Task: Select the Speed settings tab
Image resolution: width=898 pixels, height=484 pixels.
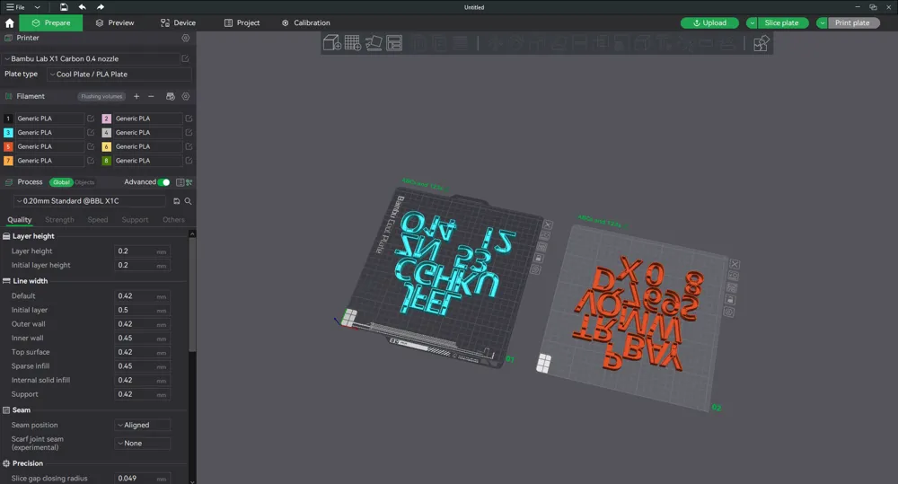Action: [x=97, y=220]
